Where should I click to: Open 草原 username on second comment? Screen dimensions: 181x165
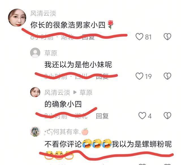tap(51, 53)
